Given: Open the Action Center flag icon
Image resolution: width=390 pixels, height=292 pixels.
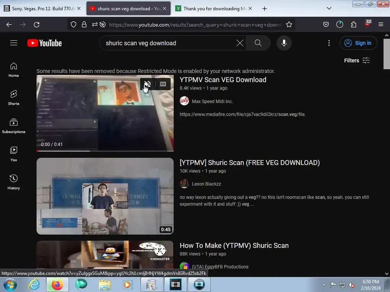Looking at the screenshot, I should click(x=333, y=285).
